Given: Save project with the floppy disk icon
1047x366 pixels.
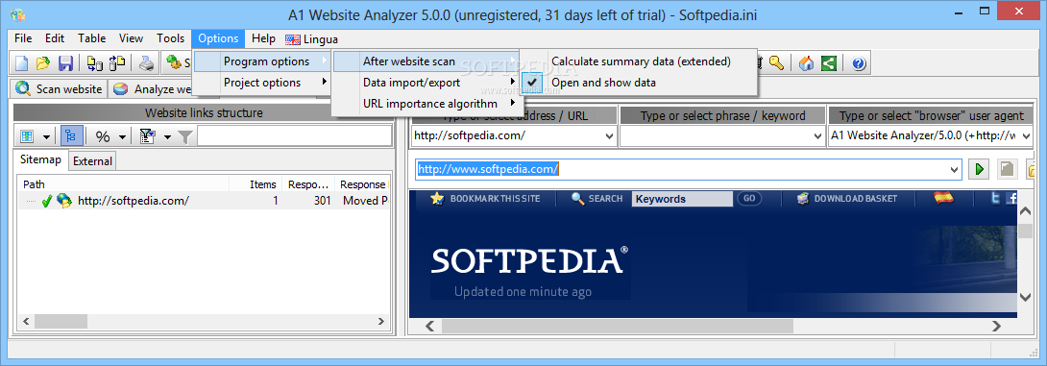Looking at the screenshot, I should (x=65, y=63).
